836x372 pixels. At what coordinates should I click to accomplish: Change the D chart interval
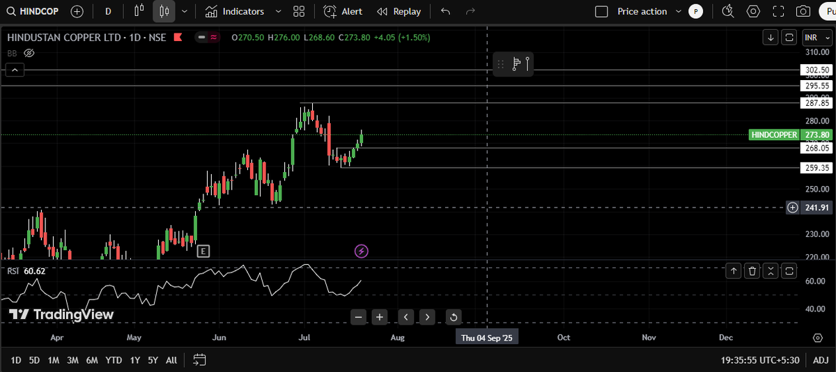point(108,11)
